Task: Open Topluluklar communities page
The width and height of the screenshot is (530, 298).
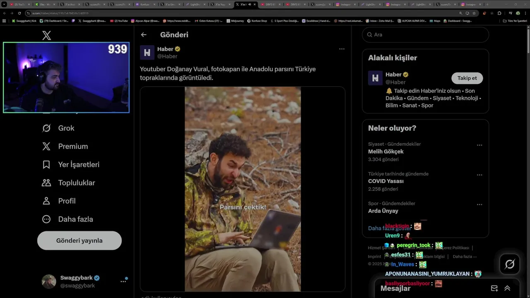Action: click(x=68, y=183)
